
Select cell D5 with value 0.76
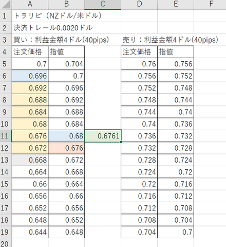[x=139, y=64]
